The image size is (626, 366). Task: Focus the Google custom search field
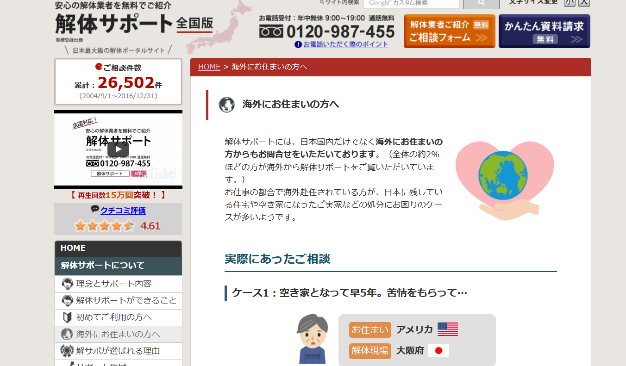tap(412, 3)
